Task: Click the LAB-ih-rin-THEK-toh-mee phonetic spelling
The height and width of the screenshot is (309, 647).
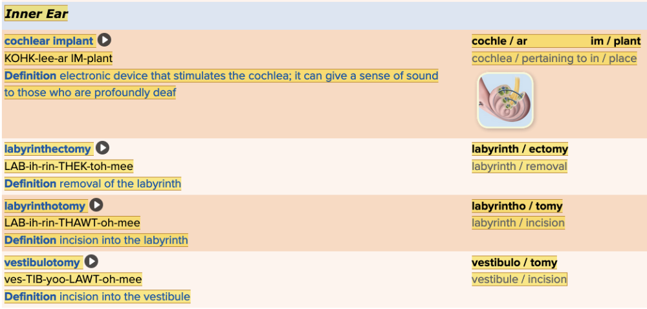Action: click(x=69, y=167)
